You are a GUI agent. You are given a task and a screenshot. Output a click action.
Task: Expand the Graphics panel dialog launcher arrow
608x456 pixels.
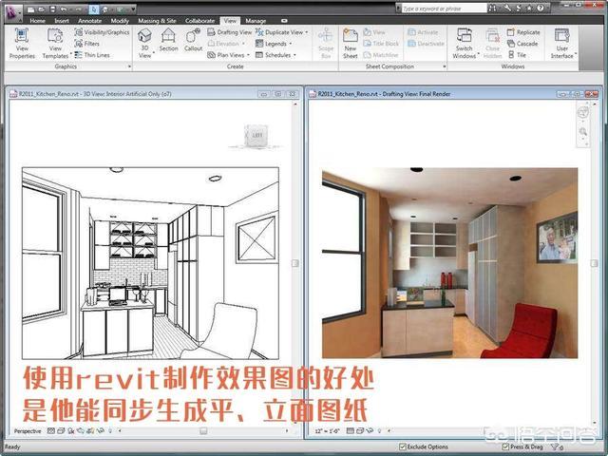(129, 66)
